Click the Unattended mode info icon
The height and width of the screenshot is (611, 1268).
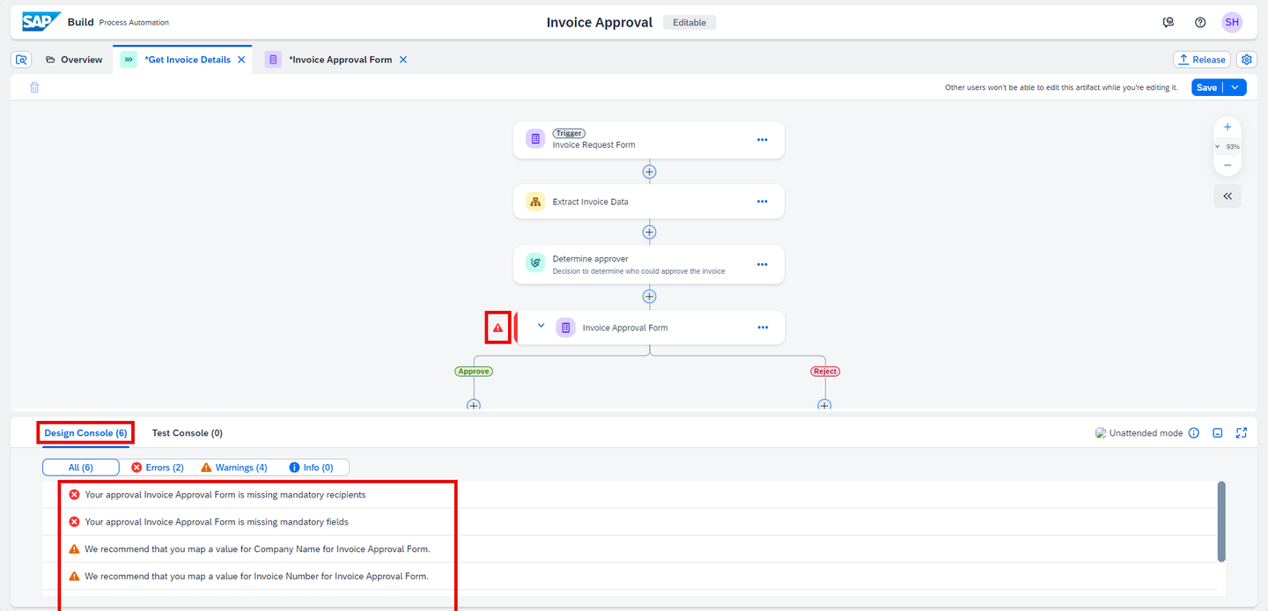pos(1194,433)
